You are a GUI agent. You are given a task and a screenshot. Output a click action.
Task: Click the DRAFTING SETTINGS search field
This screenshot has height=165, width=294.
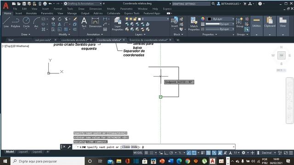tap(191, 4)
